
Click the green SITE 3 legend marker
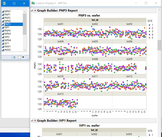149,31
